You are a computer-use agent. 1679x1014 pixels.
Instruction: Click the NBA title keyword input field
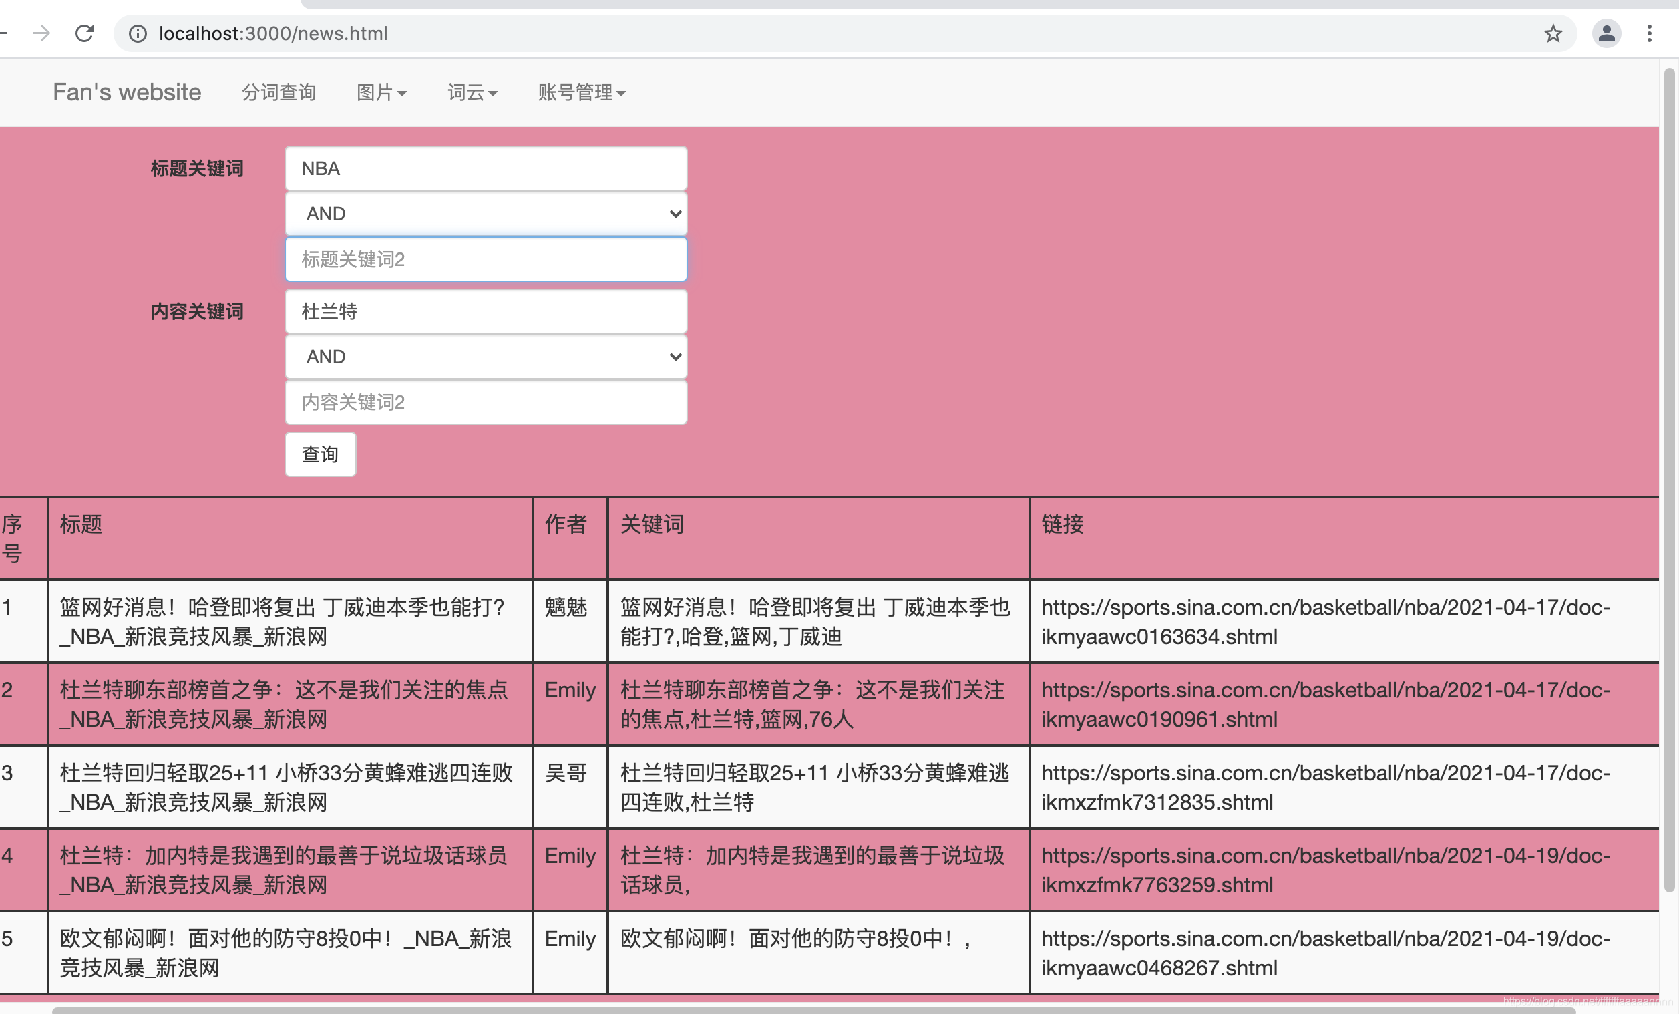(x=486, y=167)
